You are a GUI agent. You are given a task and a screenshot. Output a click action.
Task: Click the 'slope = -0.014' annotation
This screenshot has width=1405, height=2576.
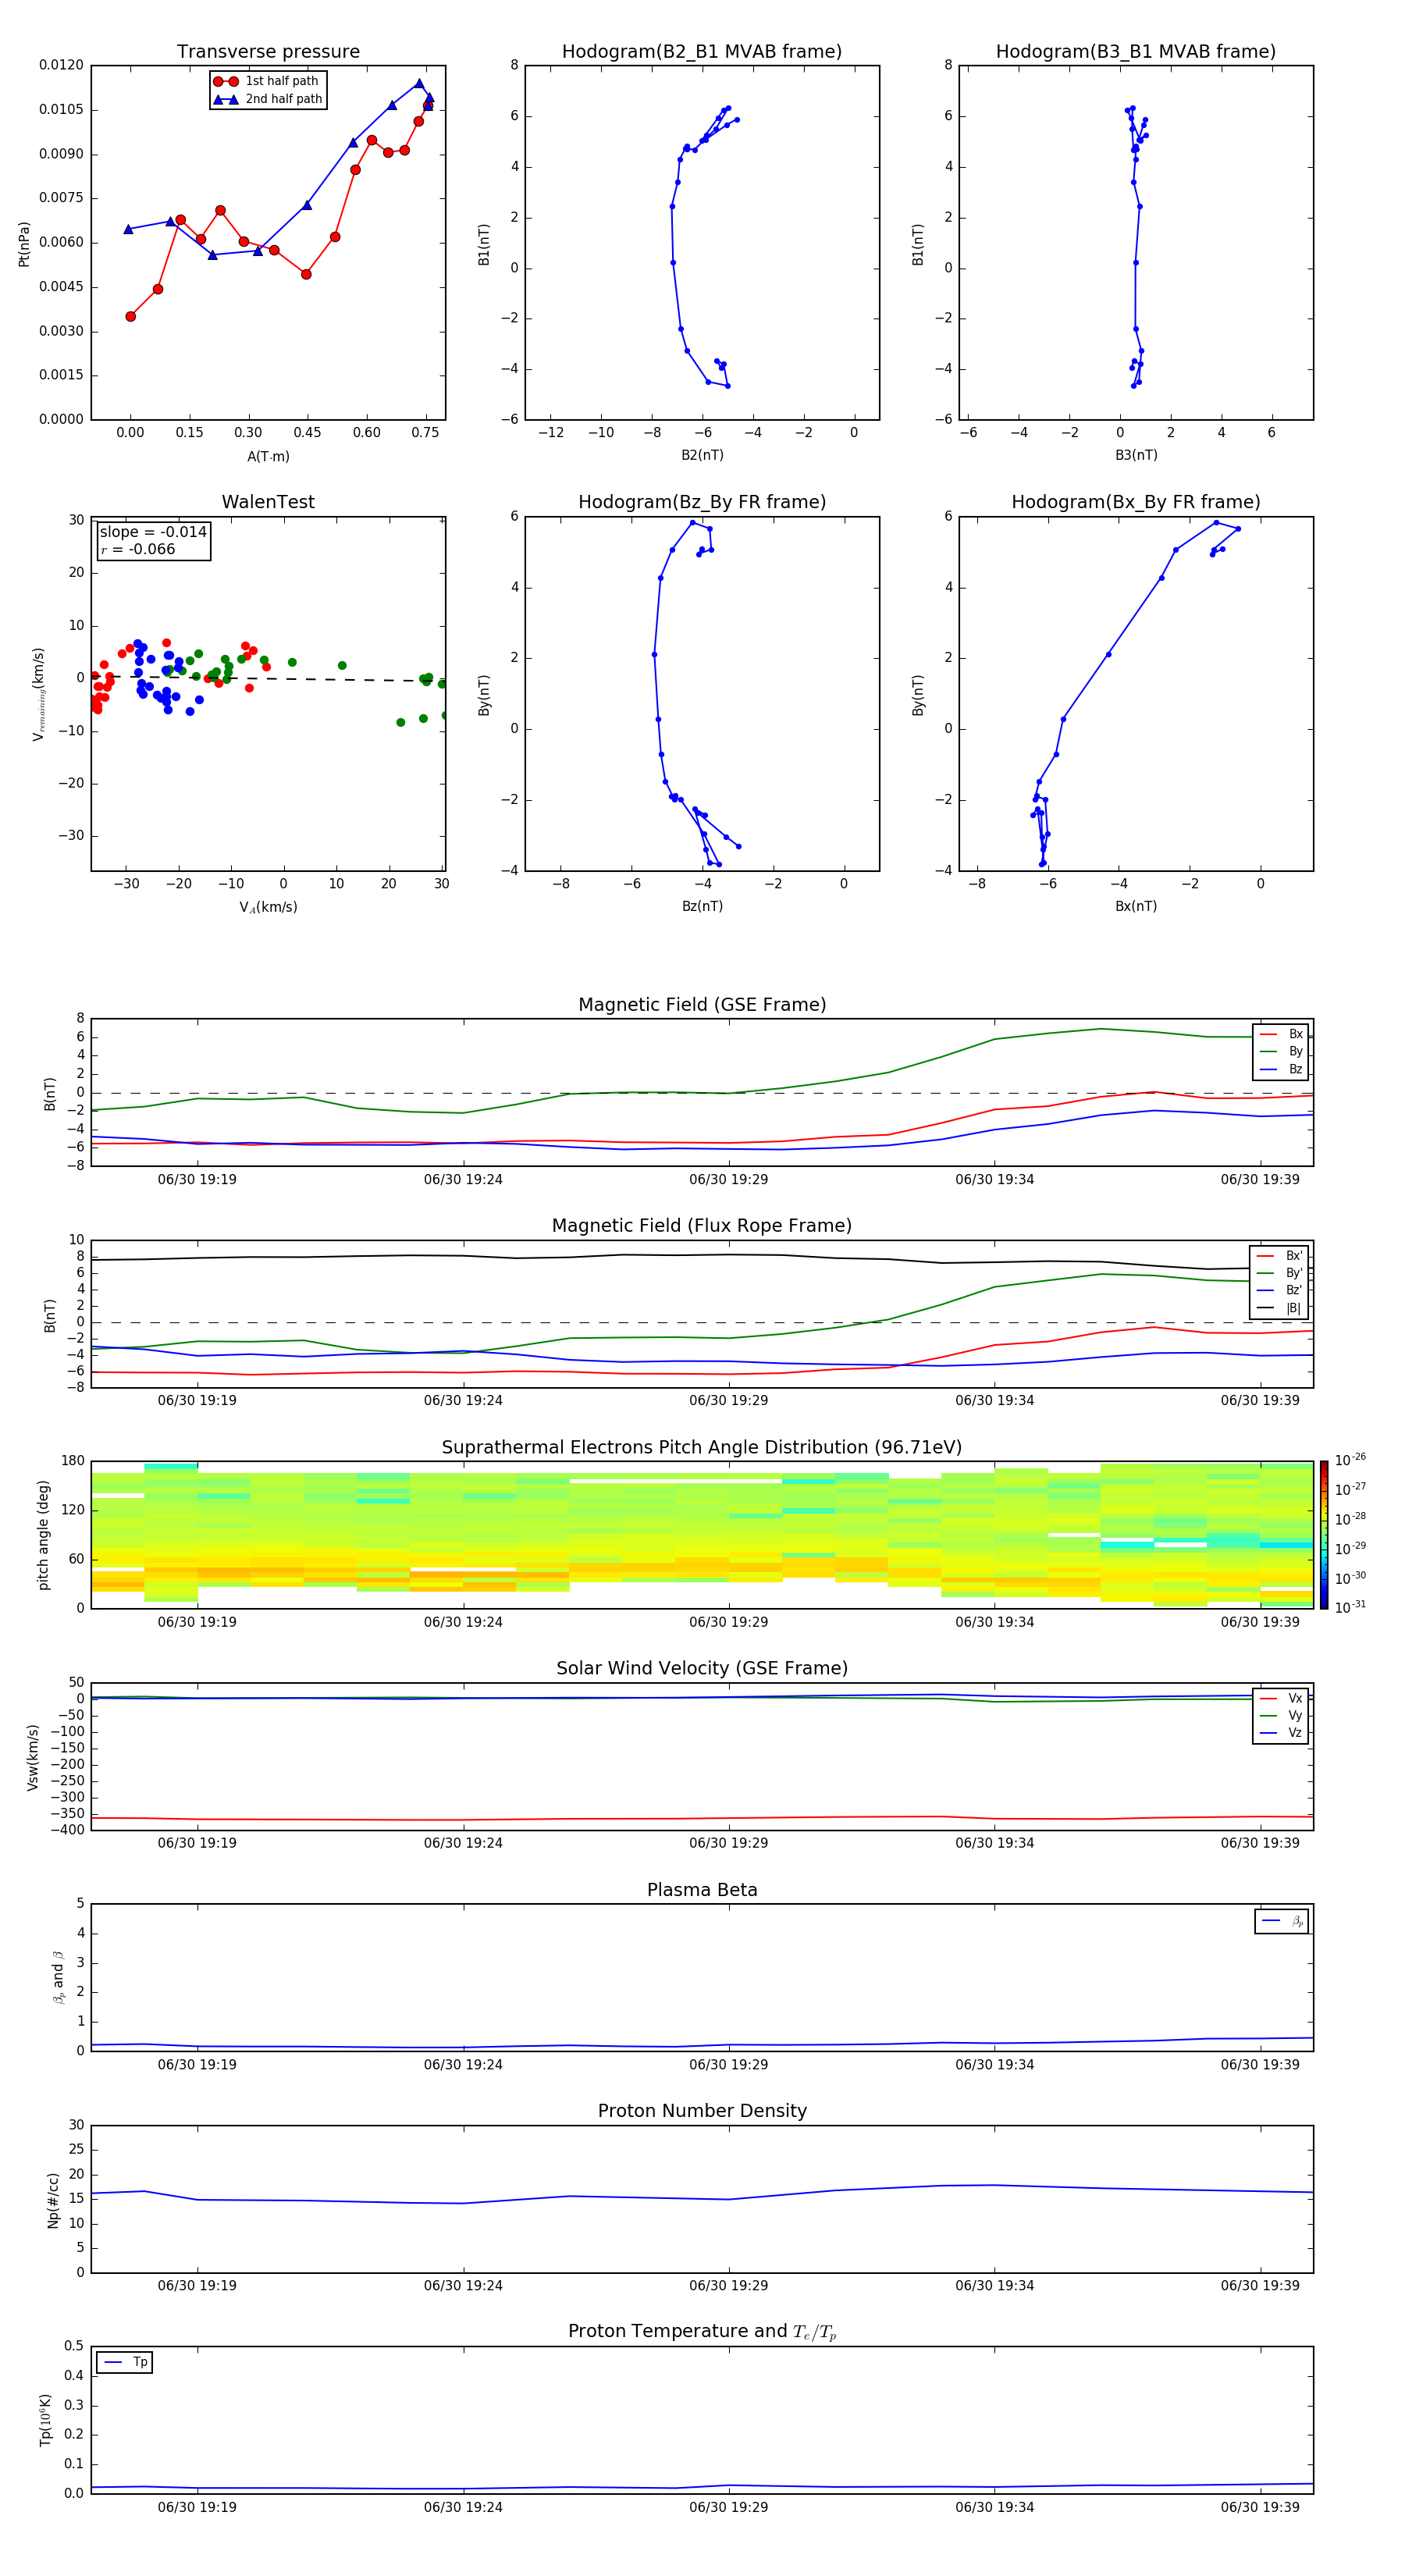(153, 532)
